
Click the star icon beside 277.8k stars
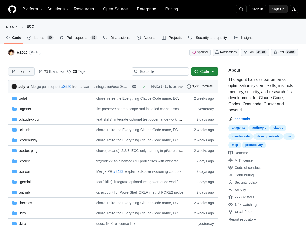(231, 197)
